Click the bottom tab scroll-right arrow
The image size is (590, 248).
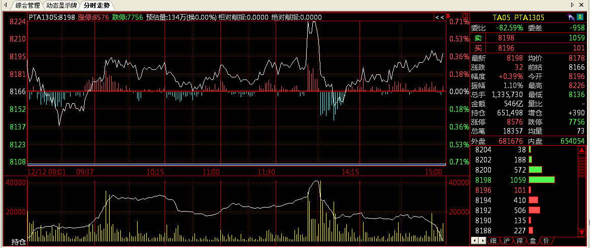click(482, 240)
